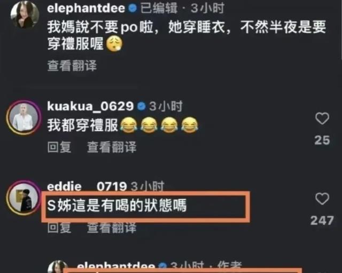Image resolution: width=342 pixels, height=273 pixels.
Task: Like kuakua_0629's comment with heart icon
Action: tap(322, 118)
